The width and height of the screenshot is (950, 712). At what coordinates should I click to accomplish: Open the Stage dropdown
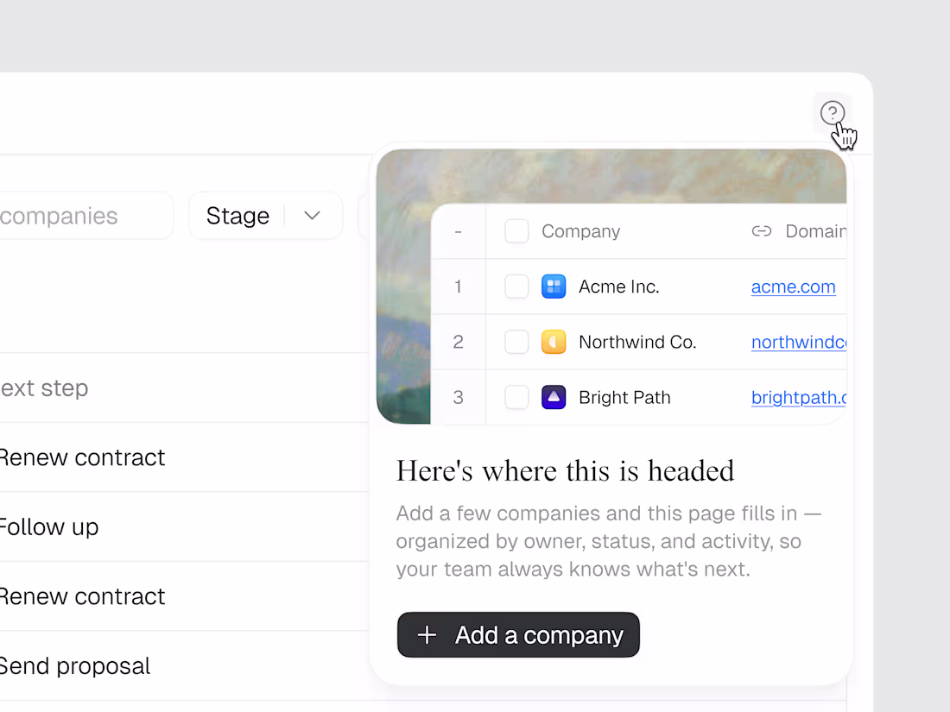(x=265, y=216)
